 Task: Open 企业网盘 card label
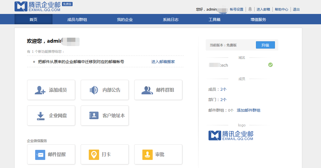(58, 116)
